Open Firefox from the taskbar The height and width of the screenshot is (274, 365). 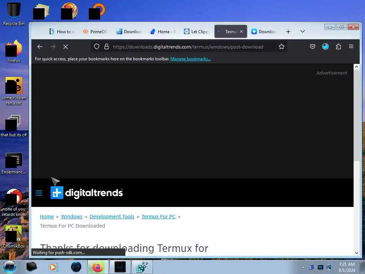(x=98, y=267)
